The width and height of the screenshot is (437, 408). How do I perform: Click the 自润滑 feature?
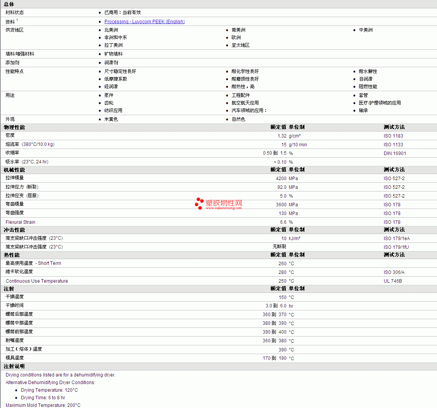[366, 79]
